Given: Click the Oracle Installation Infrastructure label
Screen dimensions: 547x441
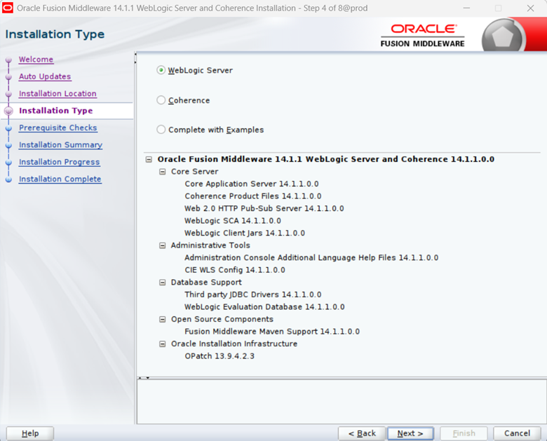Looking at the screenshot, I should 234,344.
